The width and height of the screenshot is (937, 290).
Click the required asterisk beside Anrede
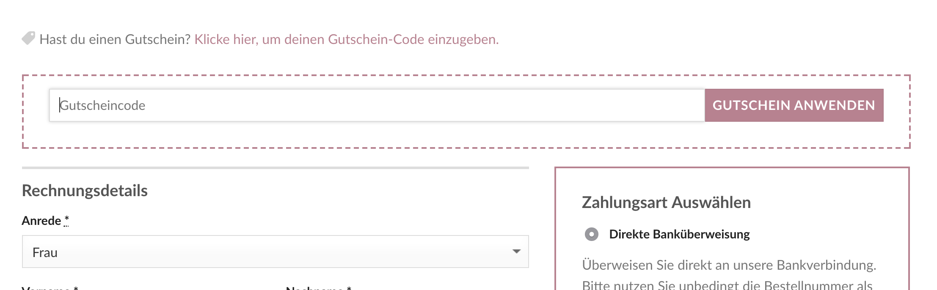coord(66,220)
